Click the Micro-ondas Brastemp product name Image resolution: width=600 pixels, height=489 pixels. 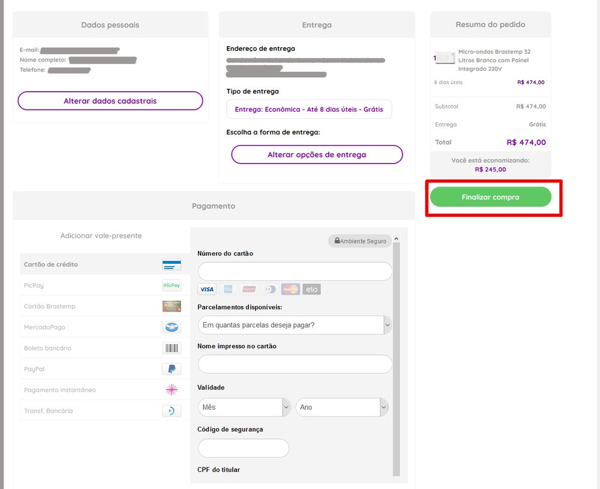click(494, 60)
